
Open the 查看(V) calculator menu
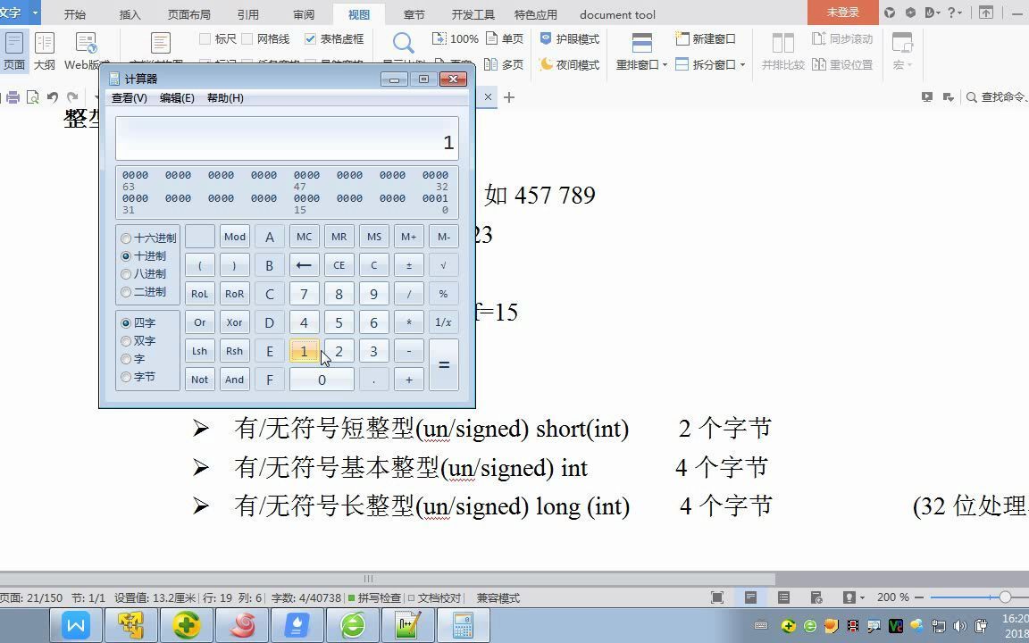click(x=130, y=97)
